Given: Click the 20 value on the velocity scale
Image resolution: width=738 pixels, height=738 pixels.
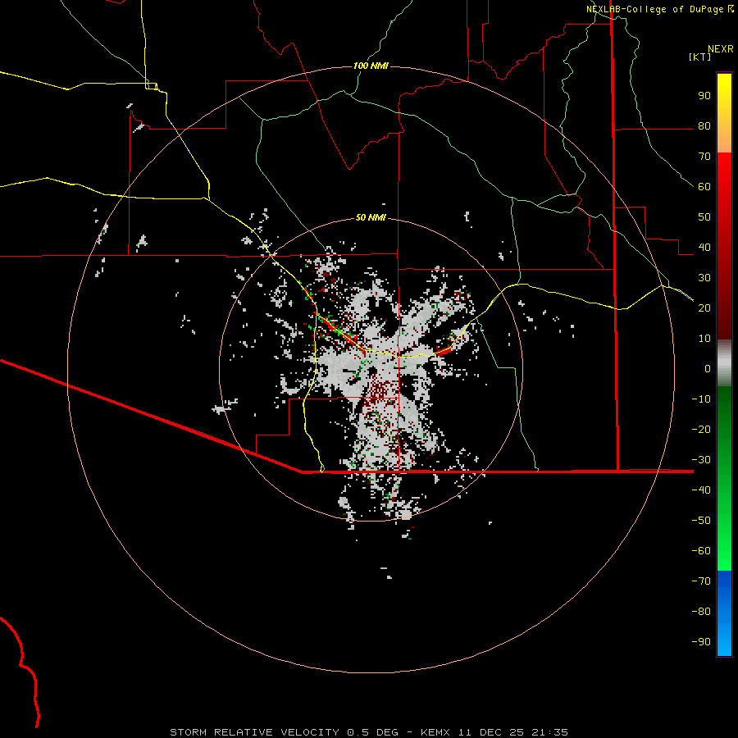Looking at the screenshot, I should coord(704,308).
